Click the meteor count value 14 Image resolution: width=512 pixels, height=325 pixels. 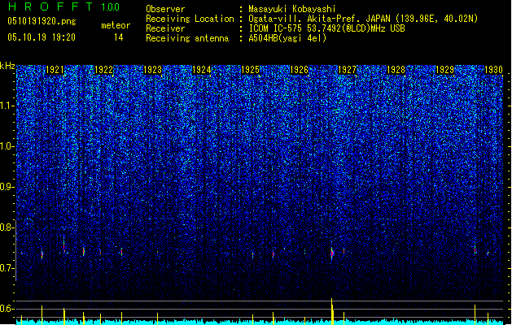[x=119, y=37]
